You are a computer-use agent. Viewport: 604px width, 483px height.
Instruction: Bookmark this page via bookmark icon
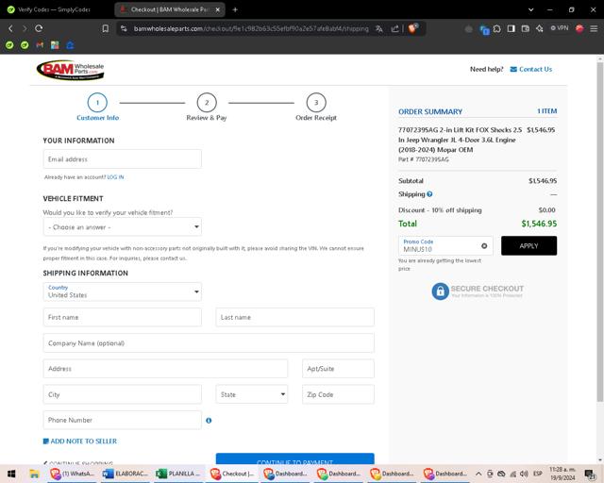(x=105, y=28)
